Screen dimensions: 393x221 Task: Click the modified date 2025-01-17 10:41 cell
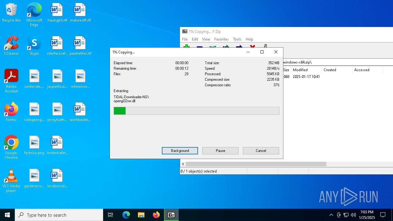click(306, 77)
